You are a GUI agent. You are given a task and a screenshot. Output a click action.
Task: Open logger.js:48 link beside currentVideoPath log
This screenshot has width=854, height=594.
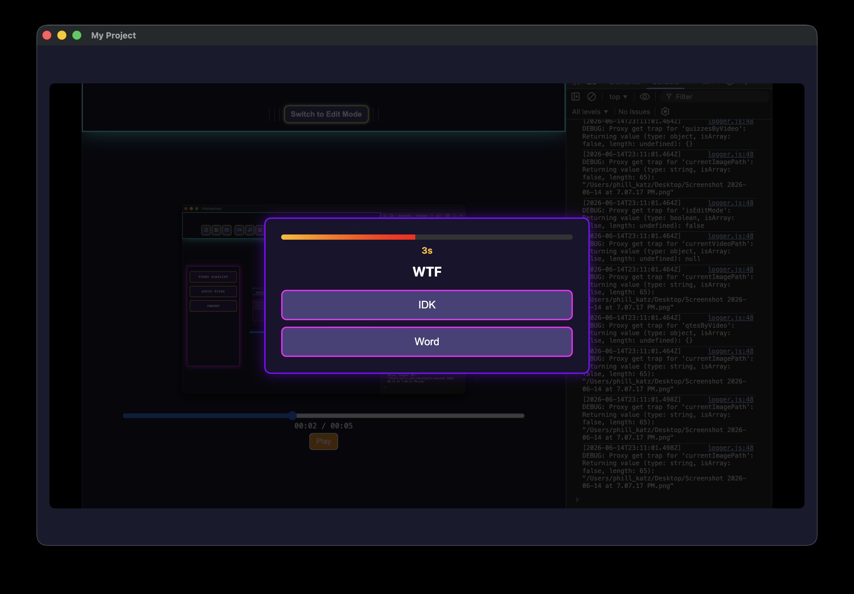click(731, 236)
